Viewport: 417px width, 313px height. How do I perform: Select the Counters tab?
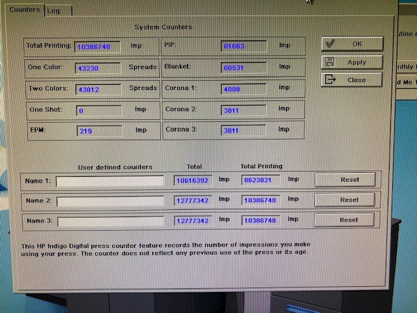25,10
